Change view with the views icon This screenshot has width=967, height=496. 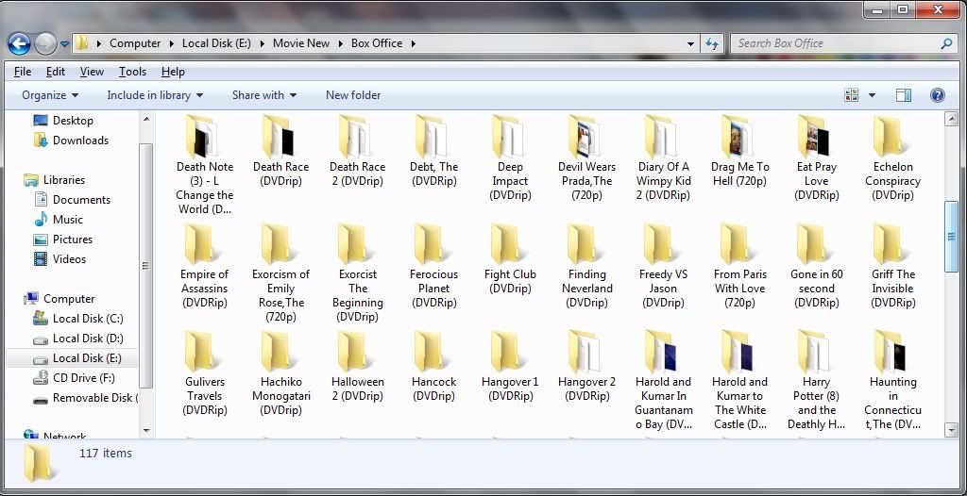tap(852, 95)
